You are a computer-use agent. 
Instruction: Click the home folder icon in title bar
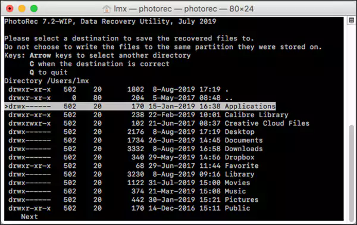[107, 9]
